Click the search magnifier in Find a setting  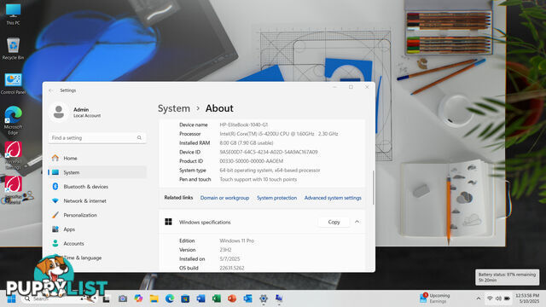[139, 138]
